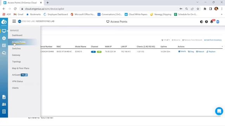Open Chrome three-dot menu

coord(222,9)
